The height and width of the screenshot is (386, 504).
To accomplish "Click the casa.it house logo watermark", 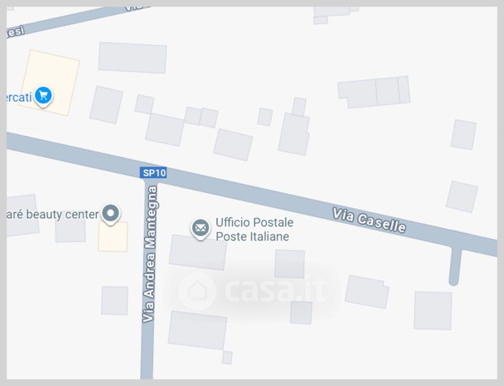I will point(197,291).
